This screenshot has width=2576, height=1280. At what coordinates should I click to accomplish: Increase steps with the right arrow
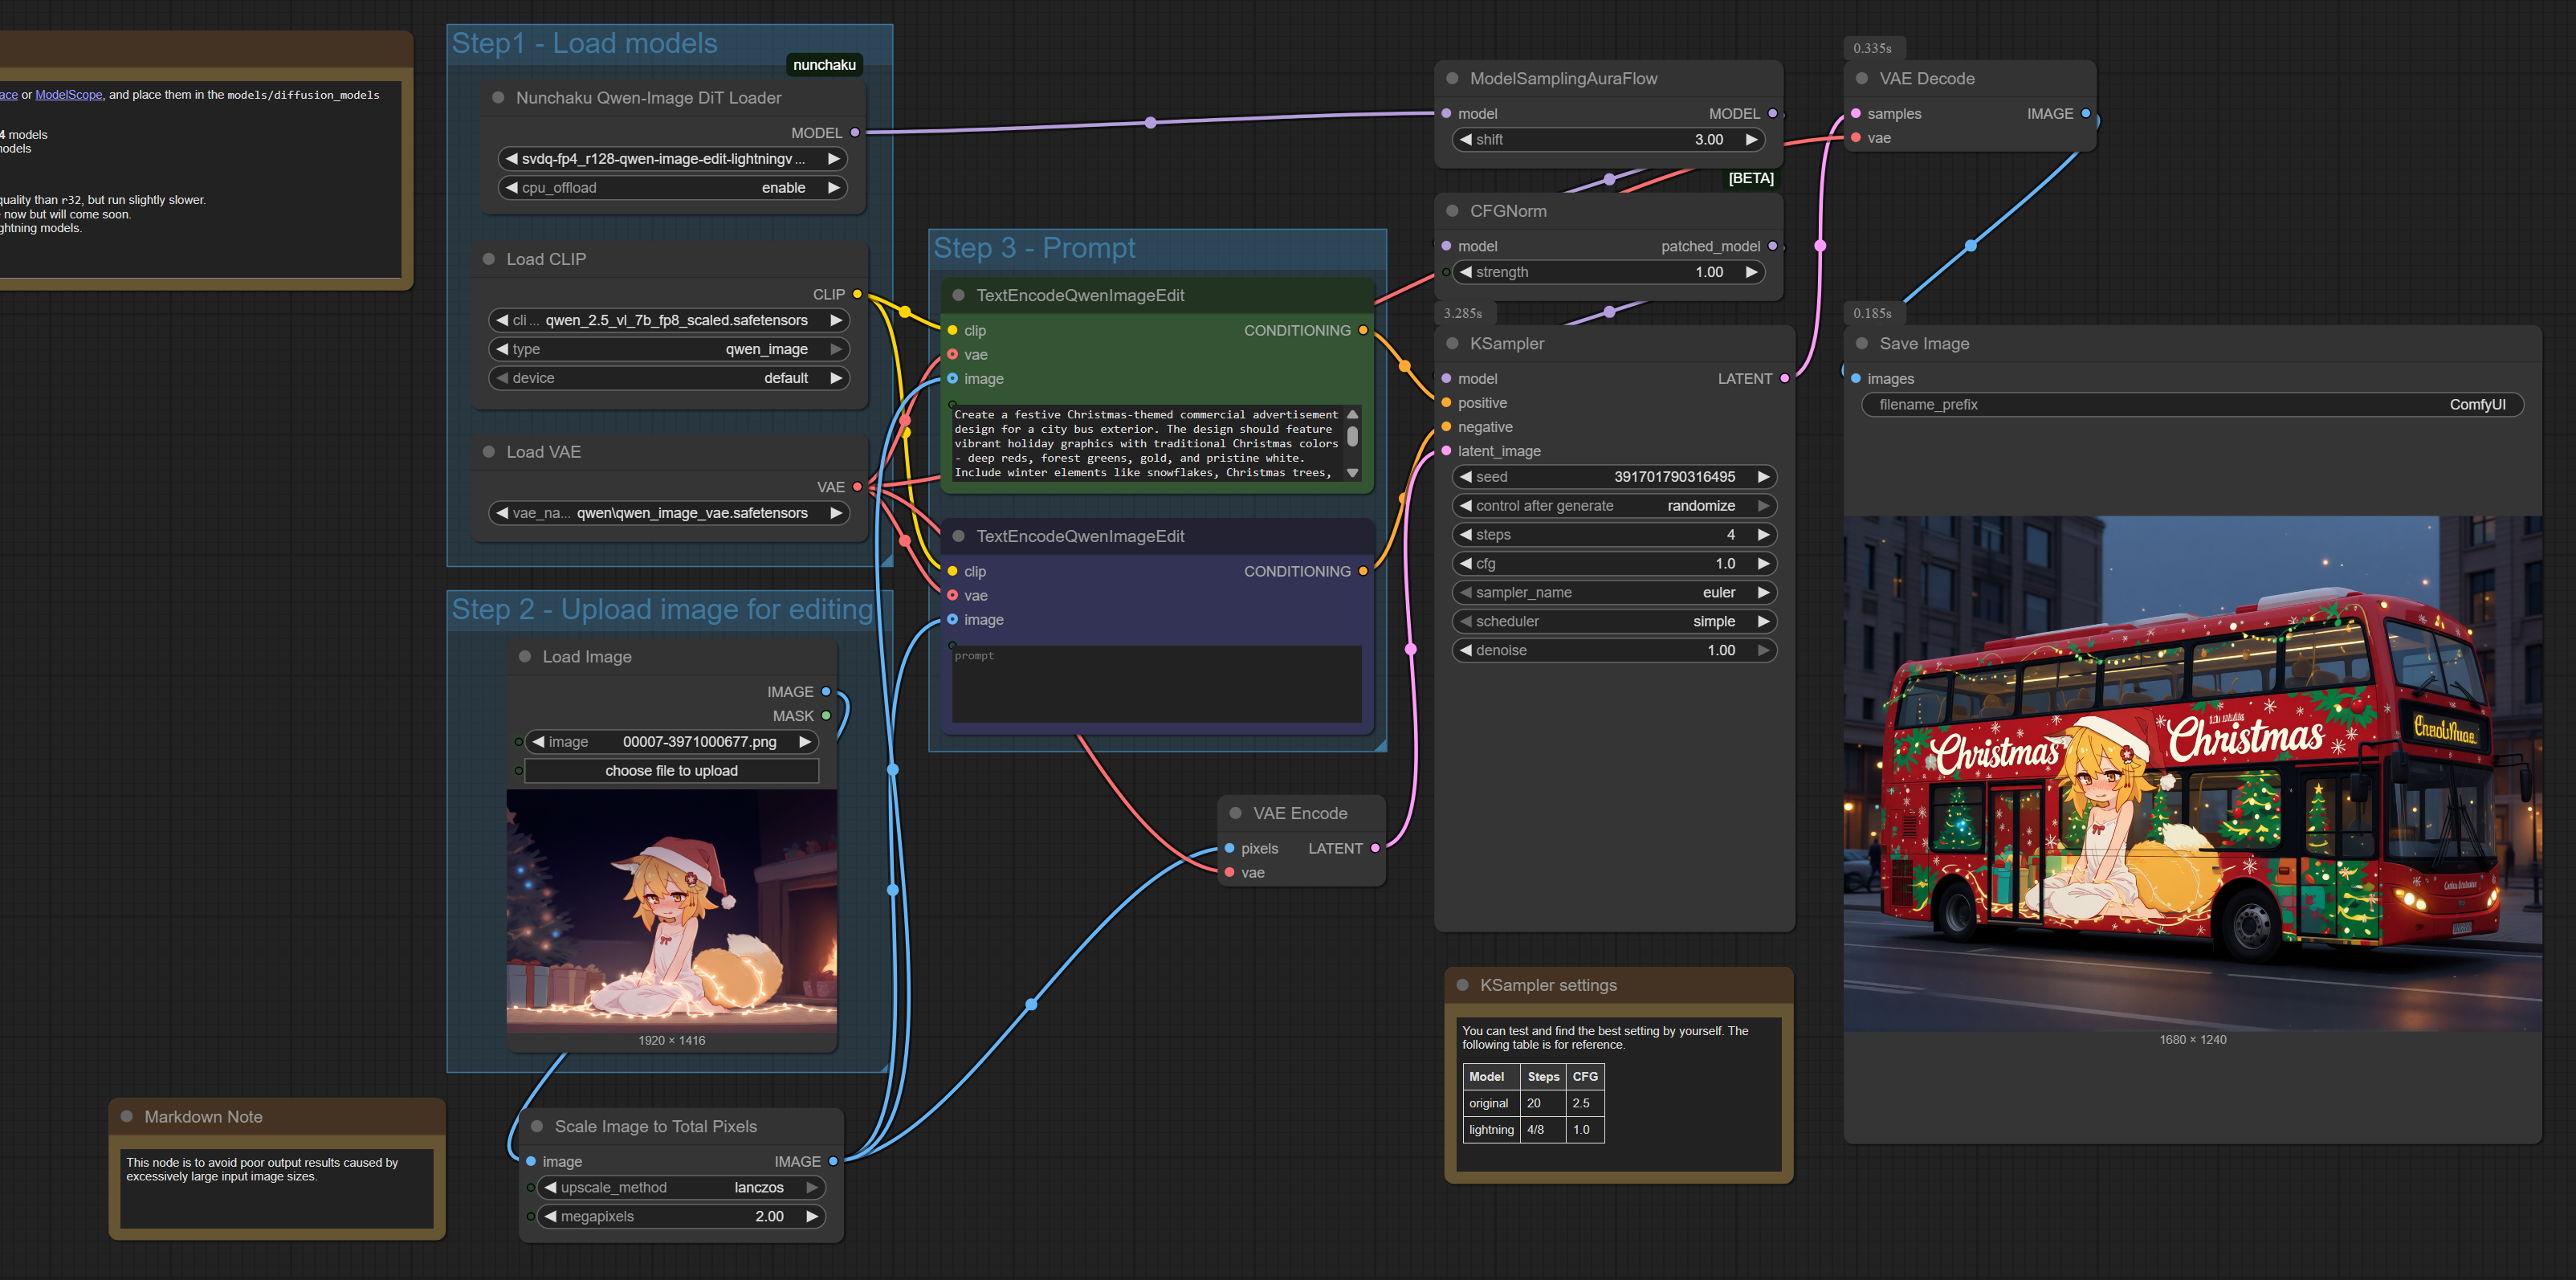(1763, 535)
